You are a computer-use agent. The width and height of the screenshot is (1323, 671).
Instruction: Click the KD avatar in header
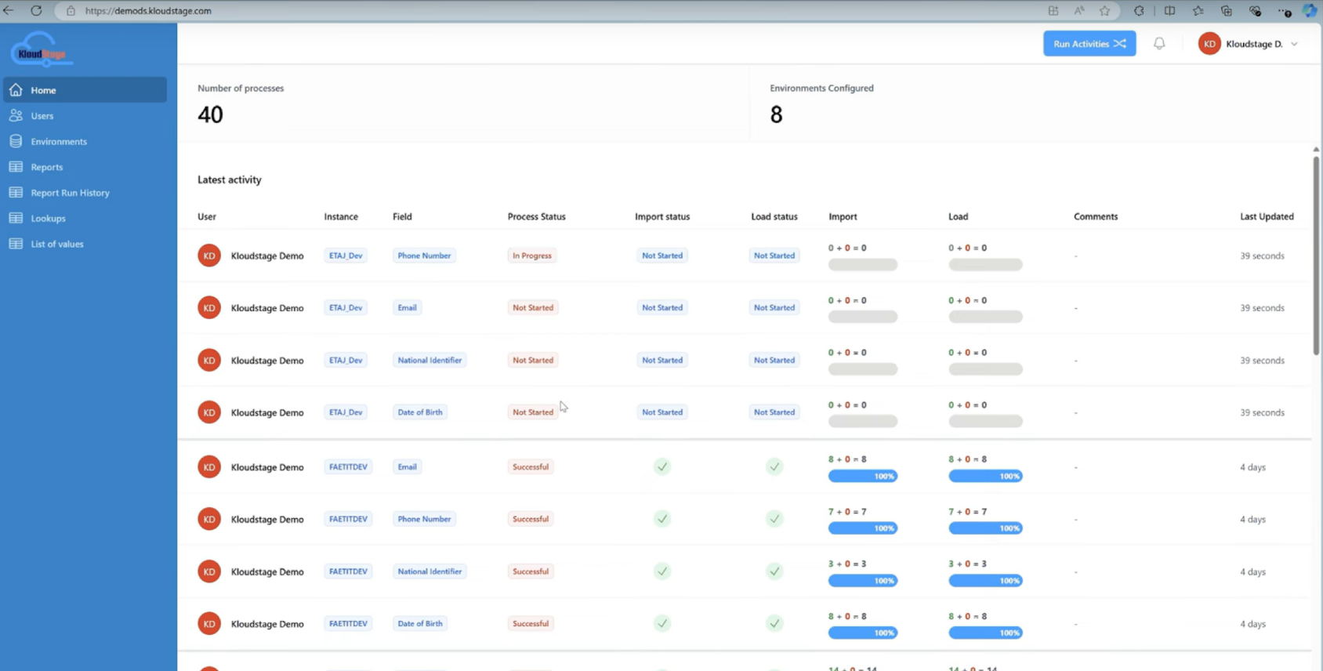click(x=1209, y=44)
